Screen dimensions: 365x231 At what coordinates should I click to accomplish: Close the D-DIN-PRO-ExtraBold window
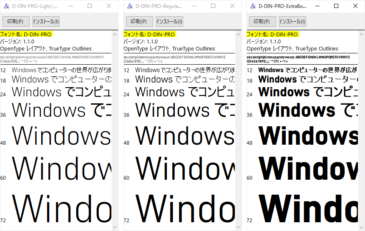(355, 6)
